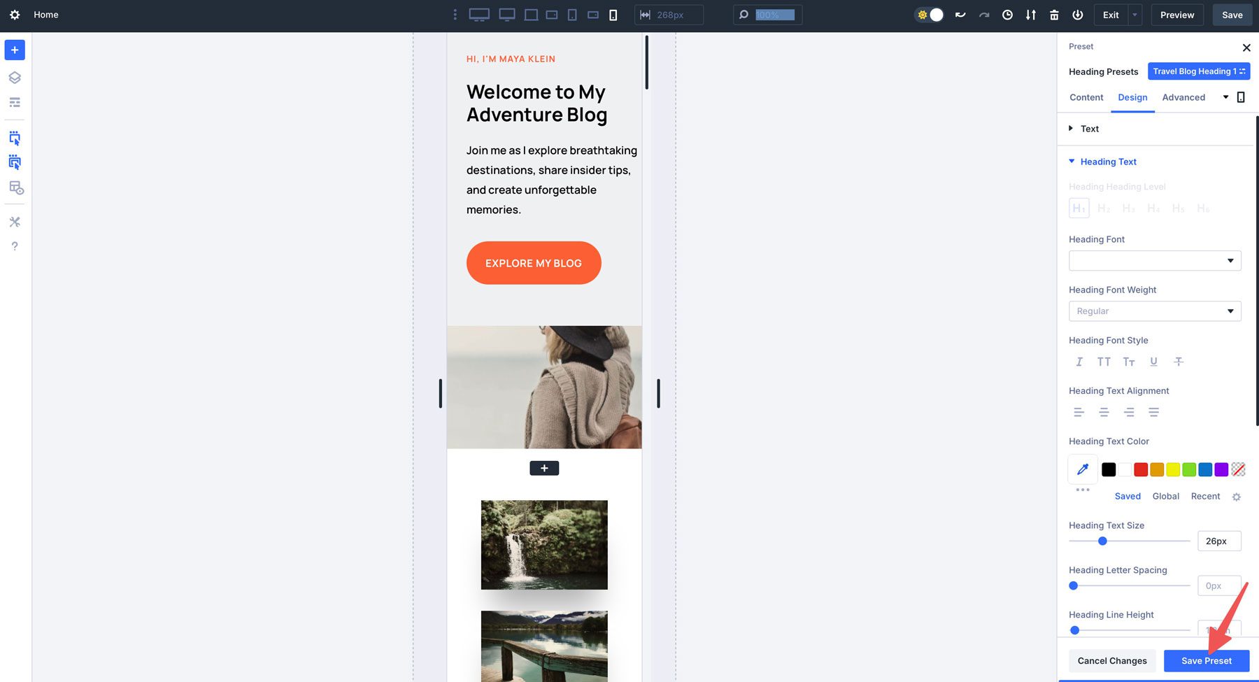This screenshot has width=1259, height=682.
Task: Switch to the Content tab
Action: click(1086, 97)
